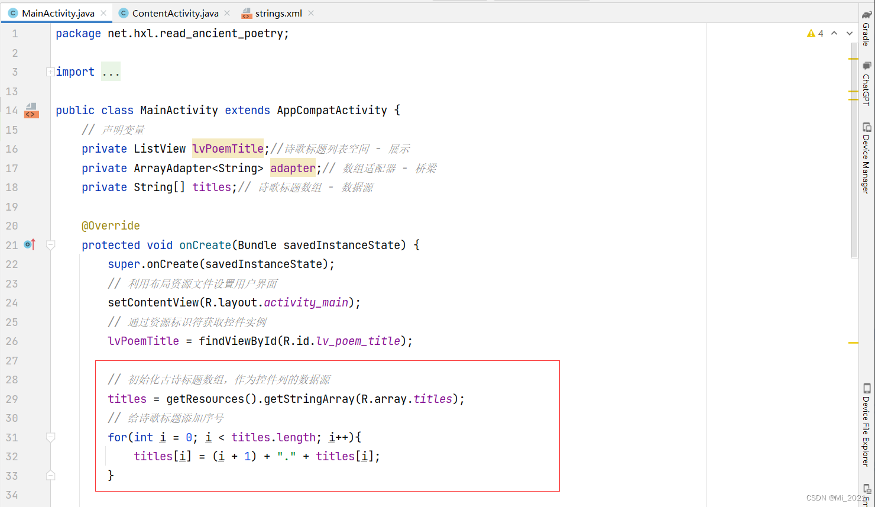This screenshot has height=507, width=875.
Task: Click ArrayAdapter<String> type on line 17
Action: (199, 168)
